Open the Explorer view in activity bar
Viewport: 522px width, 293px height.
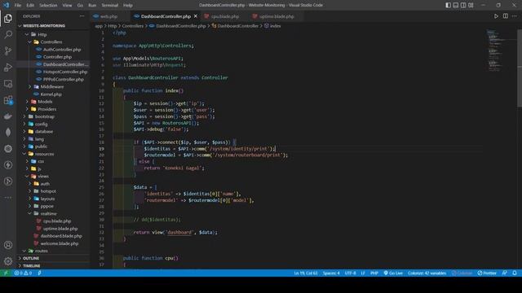pyautogui.click(x=8, y=18)
